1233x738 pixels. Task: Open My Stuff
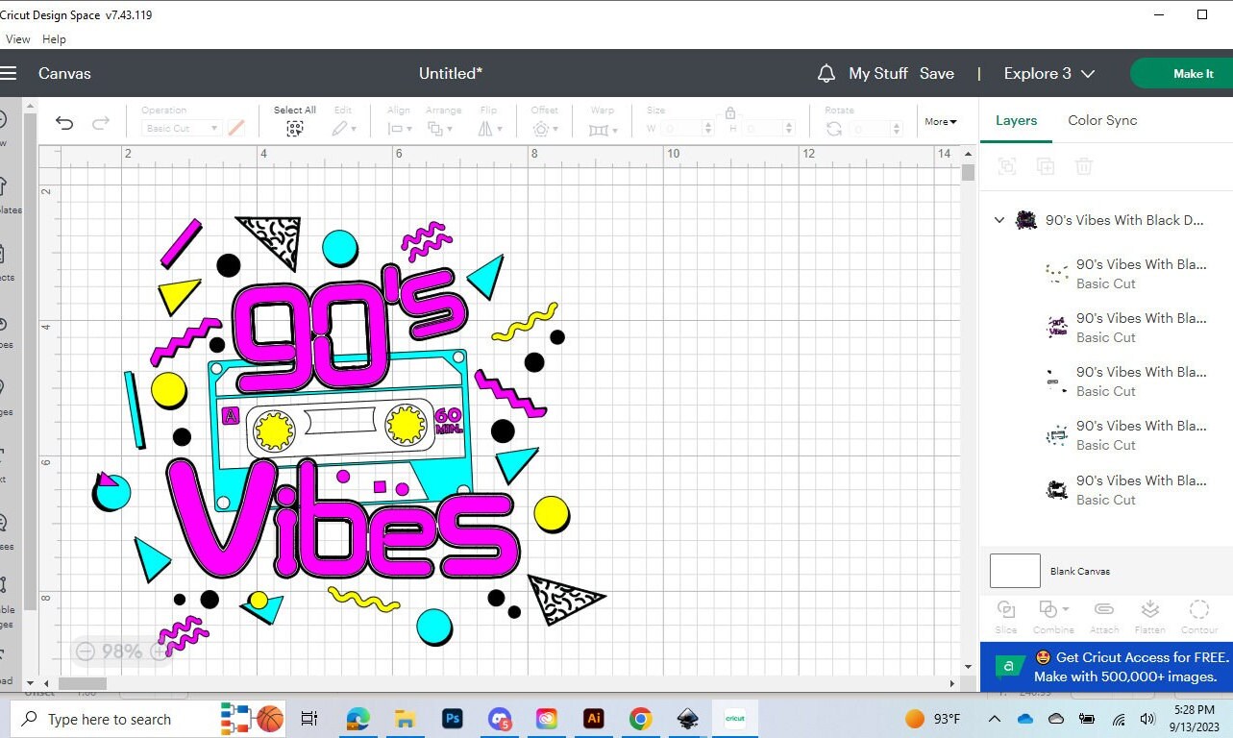tap(878, 73)
